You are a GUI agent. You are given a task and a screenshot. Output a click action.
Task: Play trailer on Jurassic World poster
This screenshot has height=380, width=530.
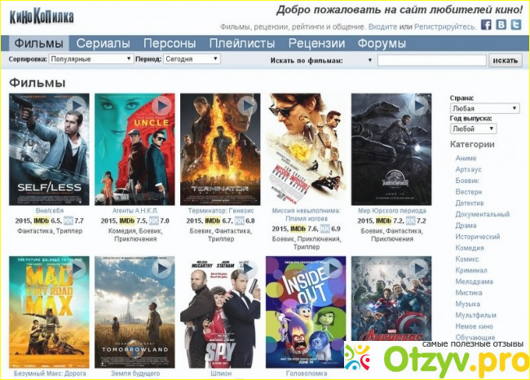[418, 106]
